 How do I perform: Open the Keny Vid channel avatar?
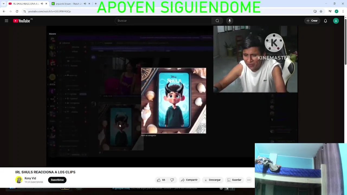(19, 180)
